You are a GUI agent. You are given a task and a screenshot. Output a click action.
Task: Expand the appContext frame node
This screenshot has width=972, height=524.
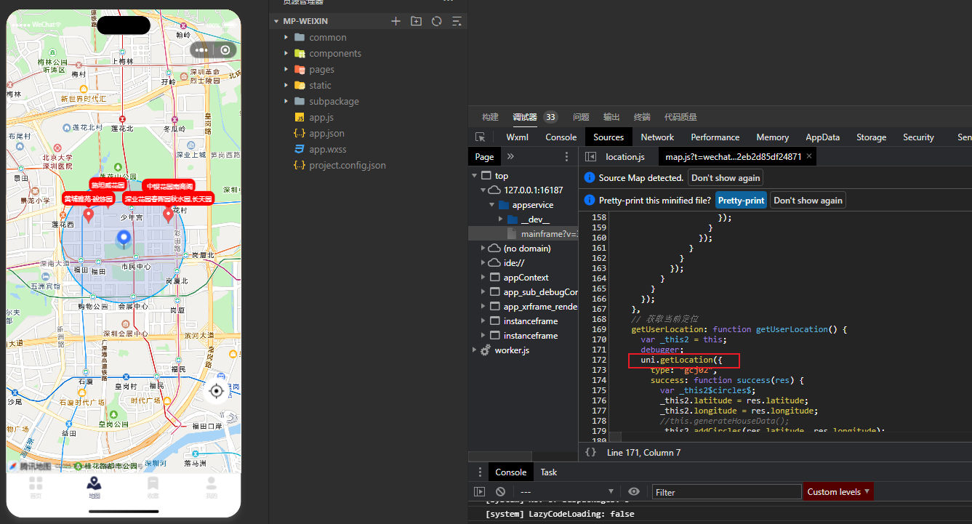(x=483, y=278)
